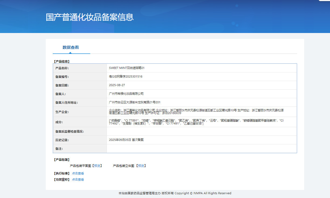Open 功效宣称 点击查看 link

click(78, 179)
